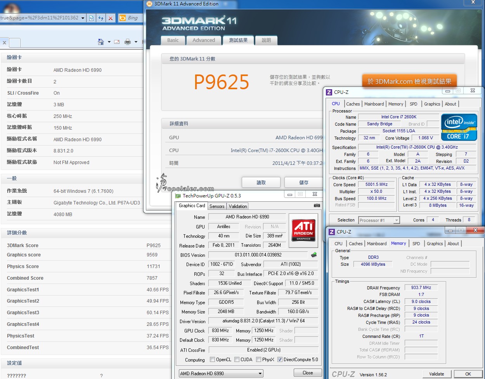Switch to the Advanced tab in 3DMark 11
The image size is (485, 379).
[204, 40]
